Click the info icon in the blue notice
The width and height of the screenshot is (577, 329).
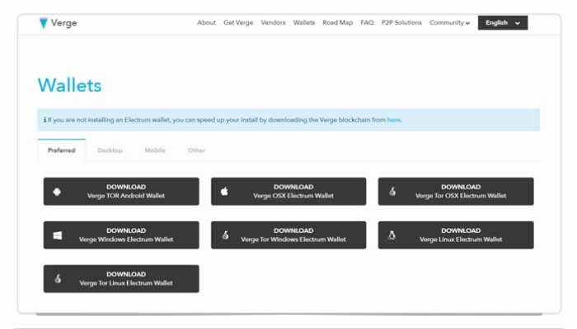45,120
